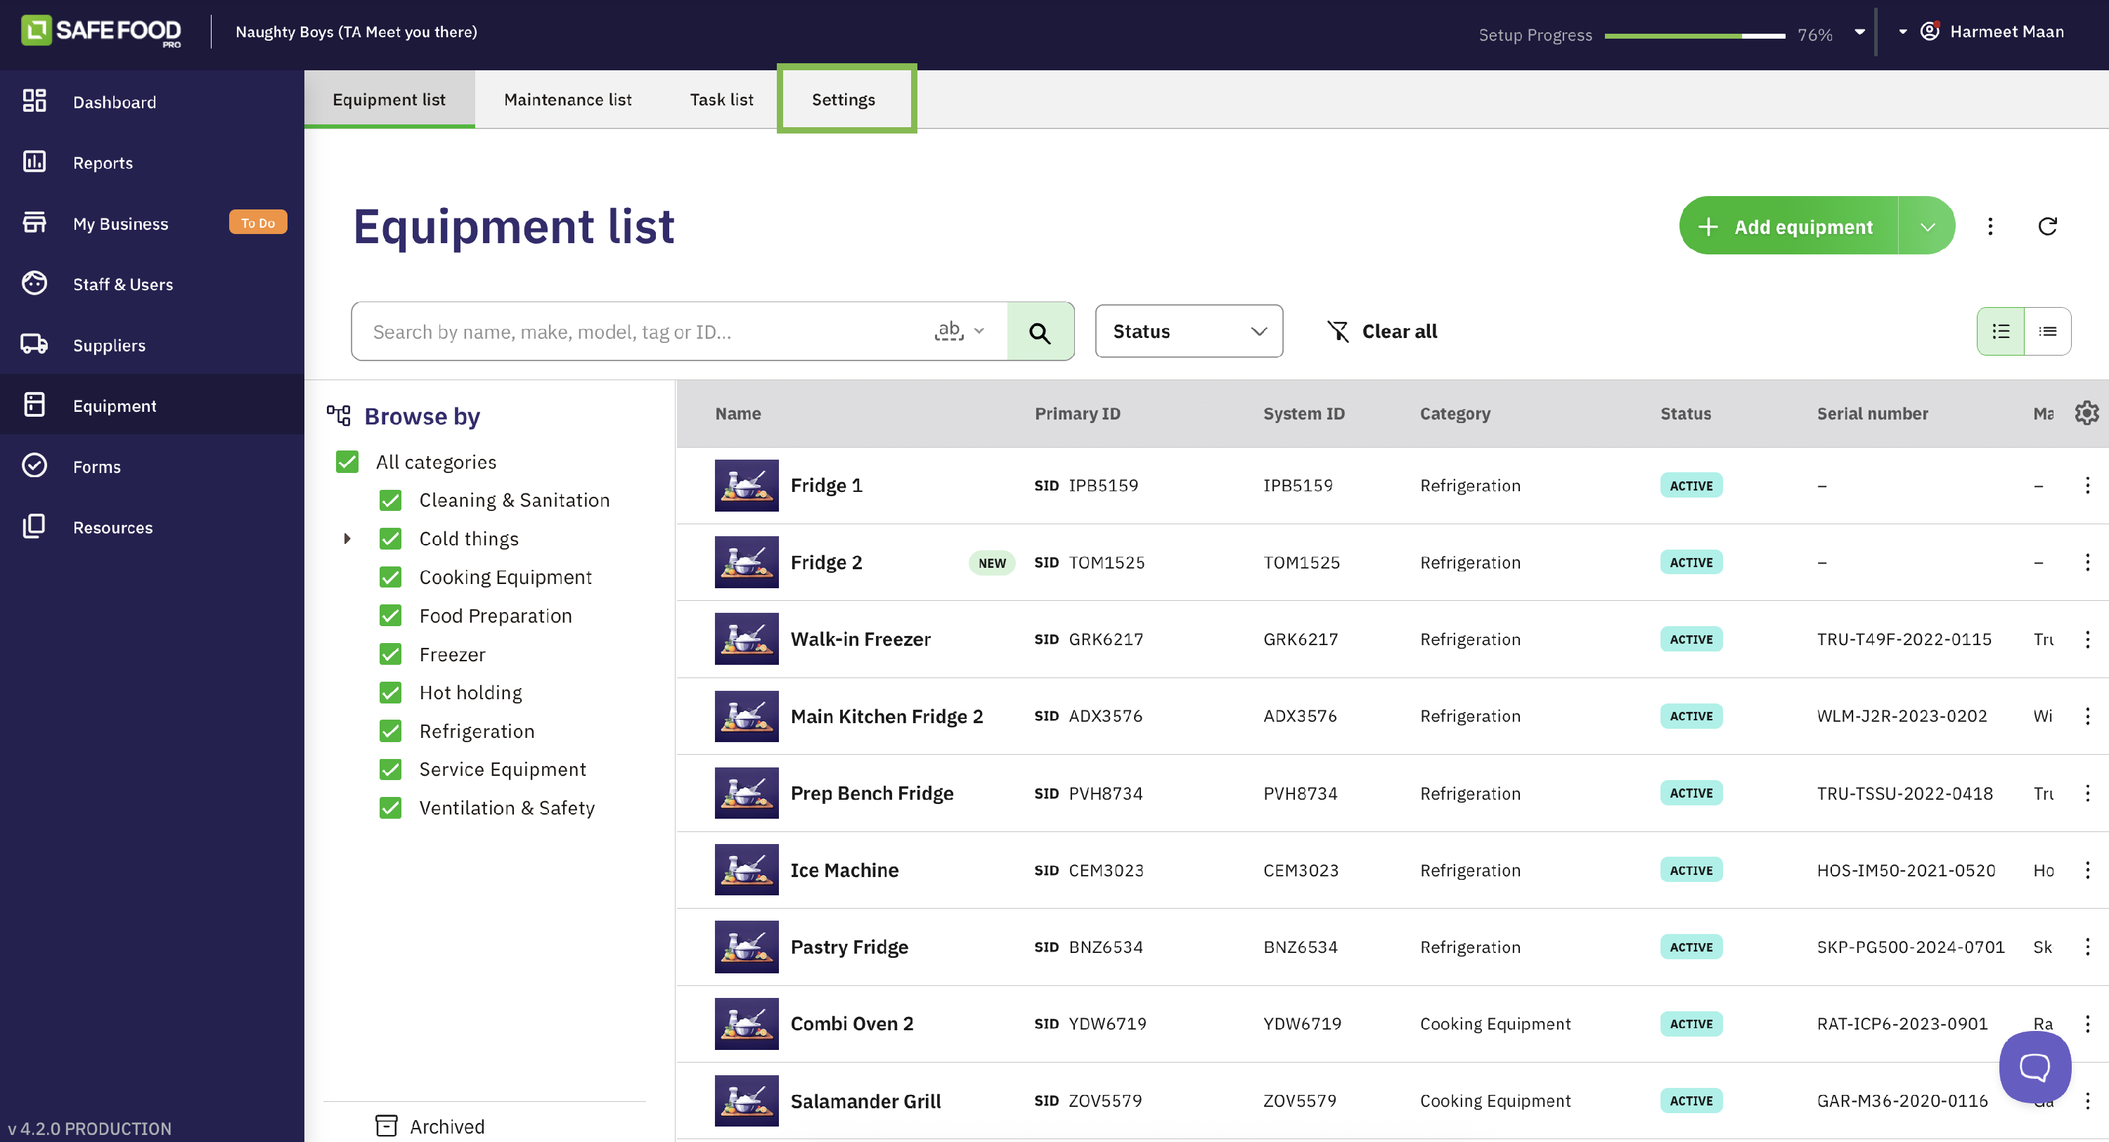Open the Settings tab

point(844,99)
